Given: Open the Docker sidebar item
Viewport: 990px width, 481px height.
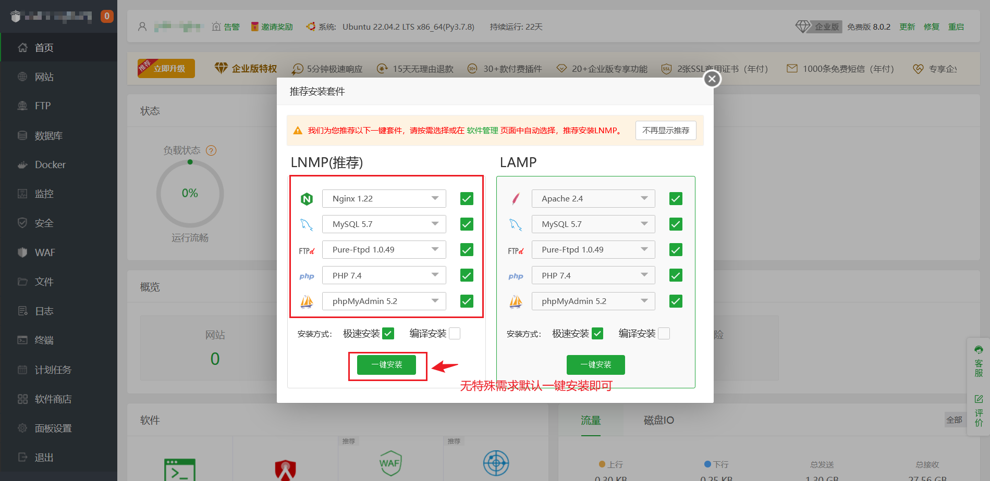Looking at the screenshot, I should point(58,164).
